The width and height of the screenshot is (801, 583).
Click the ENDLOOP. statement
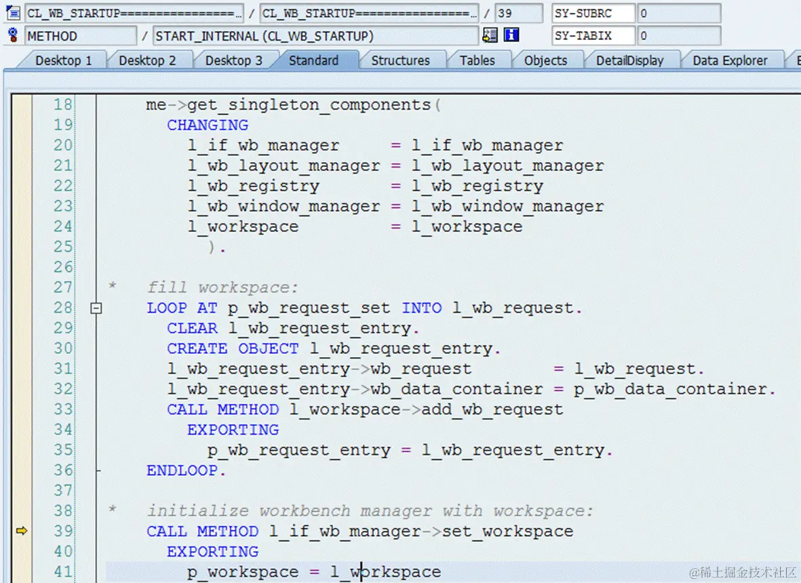coord(186,470)
